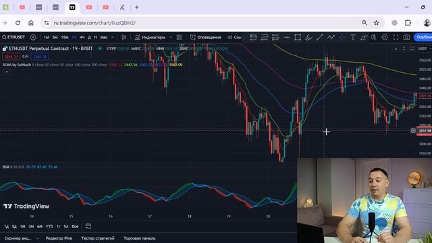
Task: Open the Скринер screener dropdown tab
Action: pos(22,238)
